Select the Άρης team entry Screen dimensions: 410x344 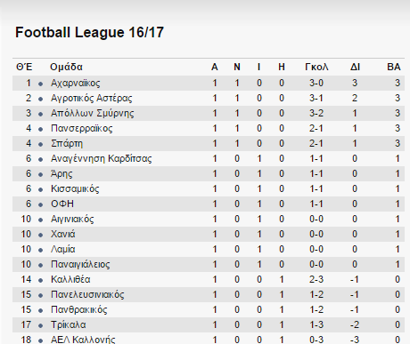pyautogui.click(x=61, y=174)
